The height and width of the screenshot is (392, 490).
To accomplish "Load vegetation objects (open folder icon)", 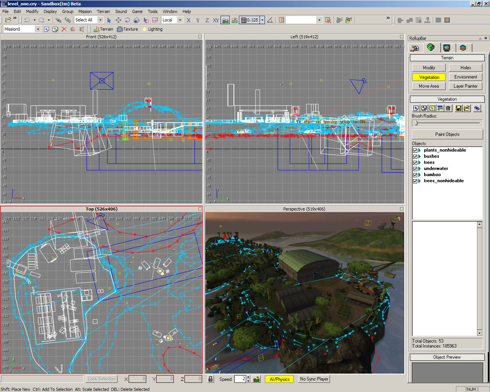I will 467,108.
